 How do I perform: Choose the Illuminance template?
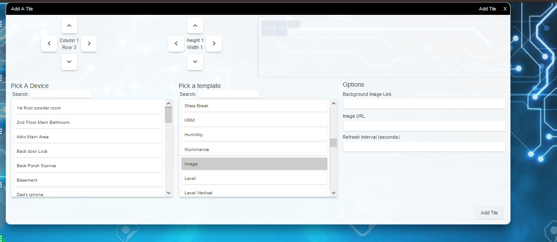(x=254, y=149)
